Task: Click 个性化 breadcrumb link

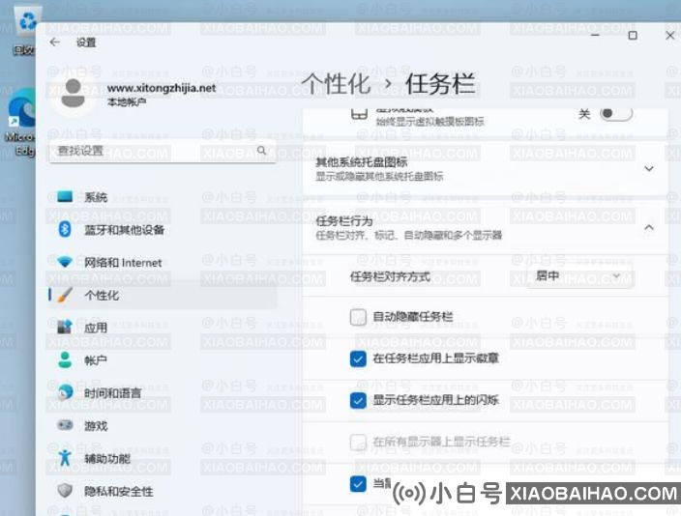Action: (x=337, y=83)
